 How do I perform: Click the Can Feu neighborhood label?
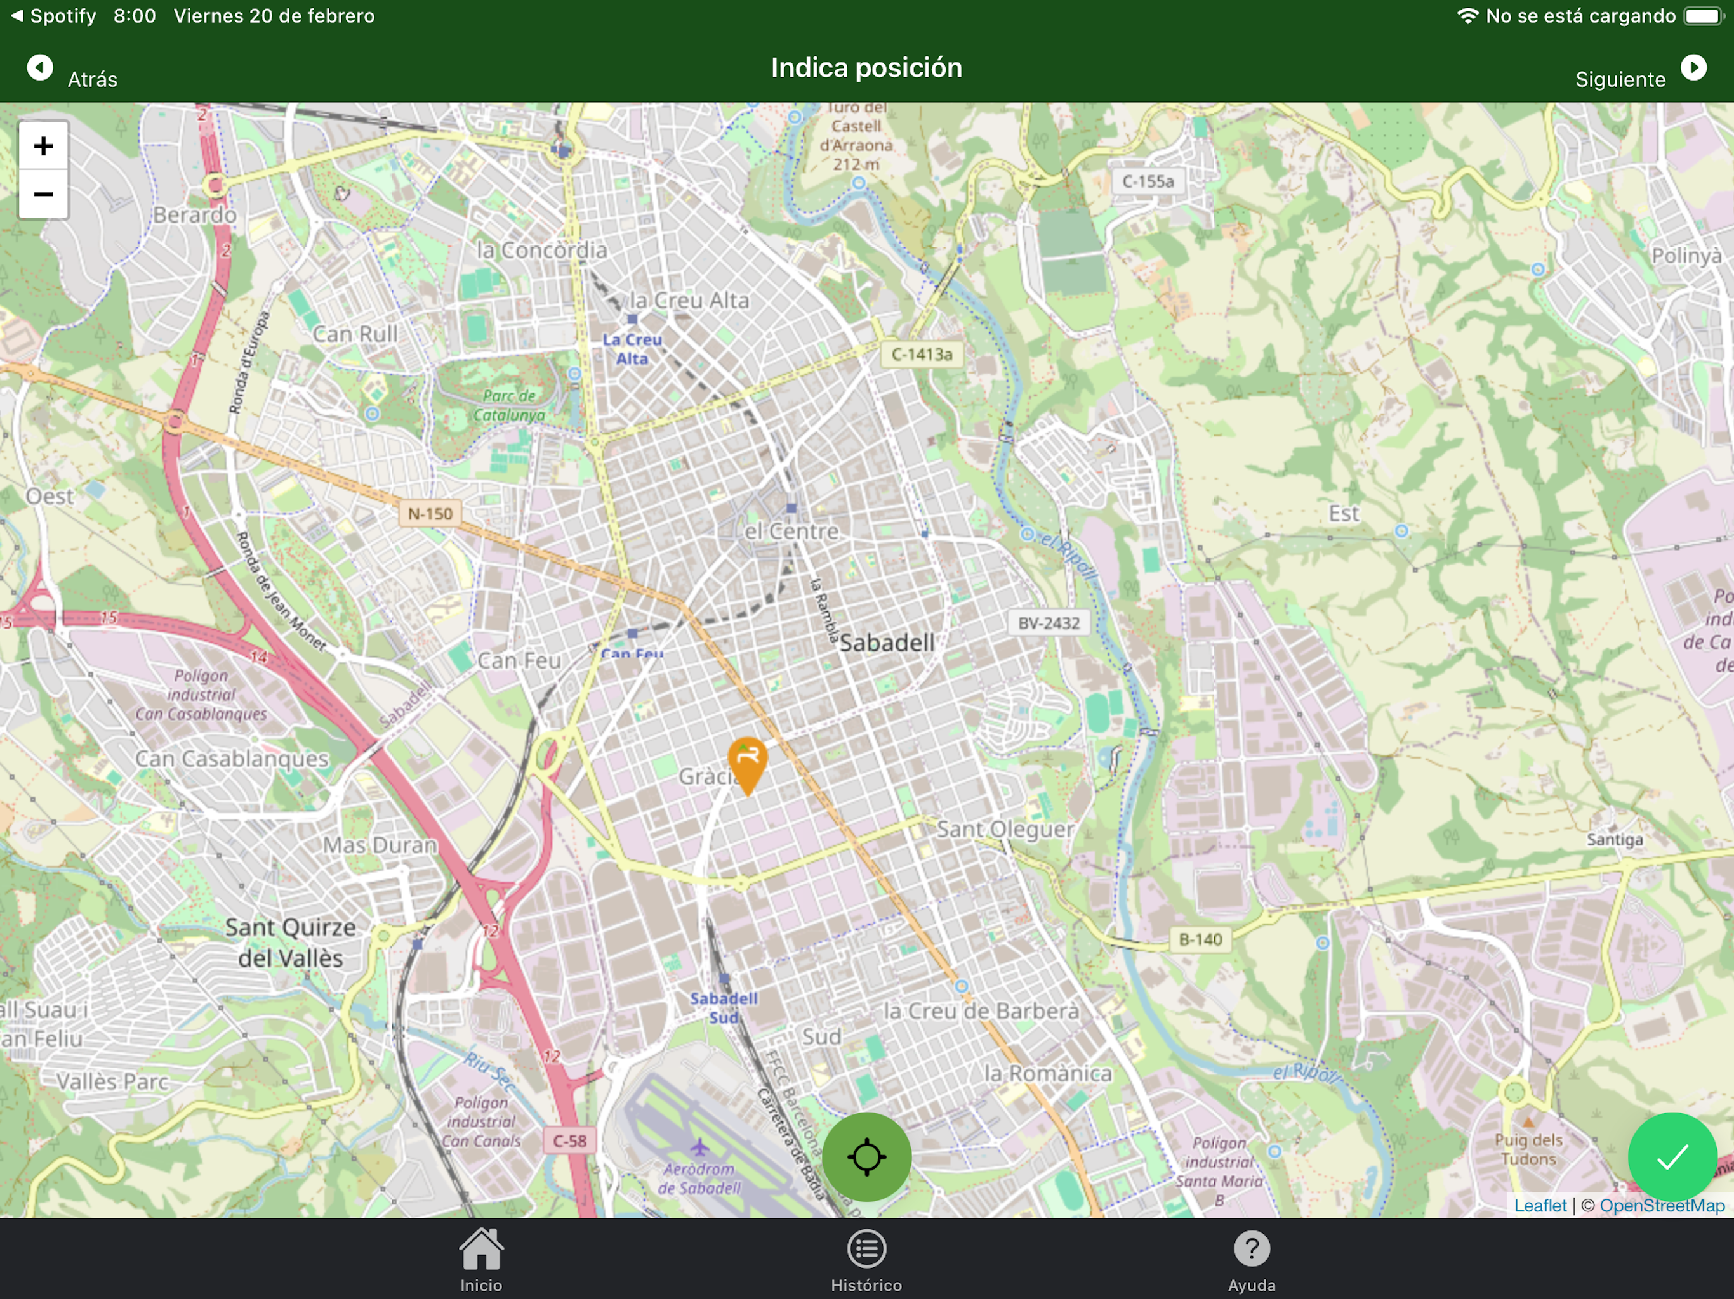(x=519, y=660)
